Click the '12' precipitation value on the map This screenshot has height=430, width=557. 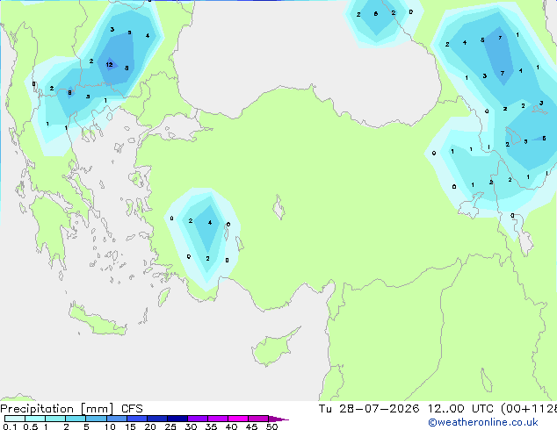pos(109,65)
